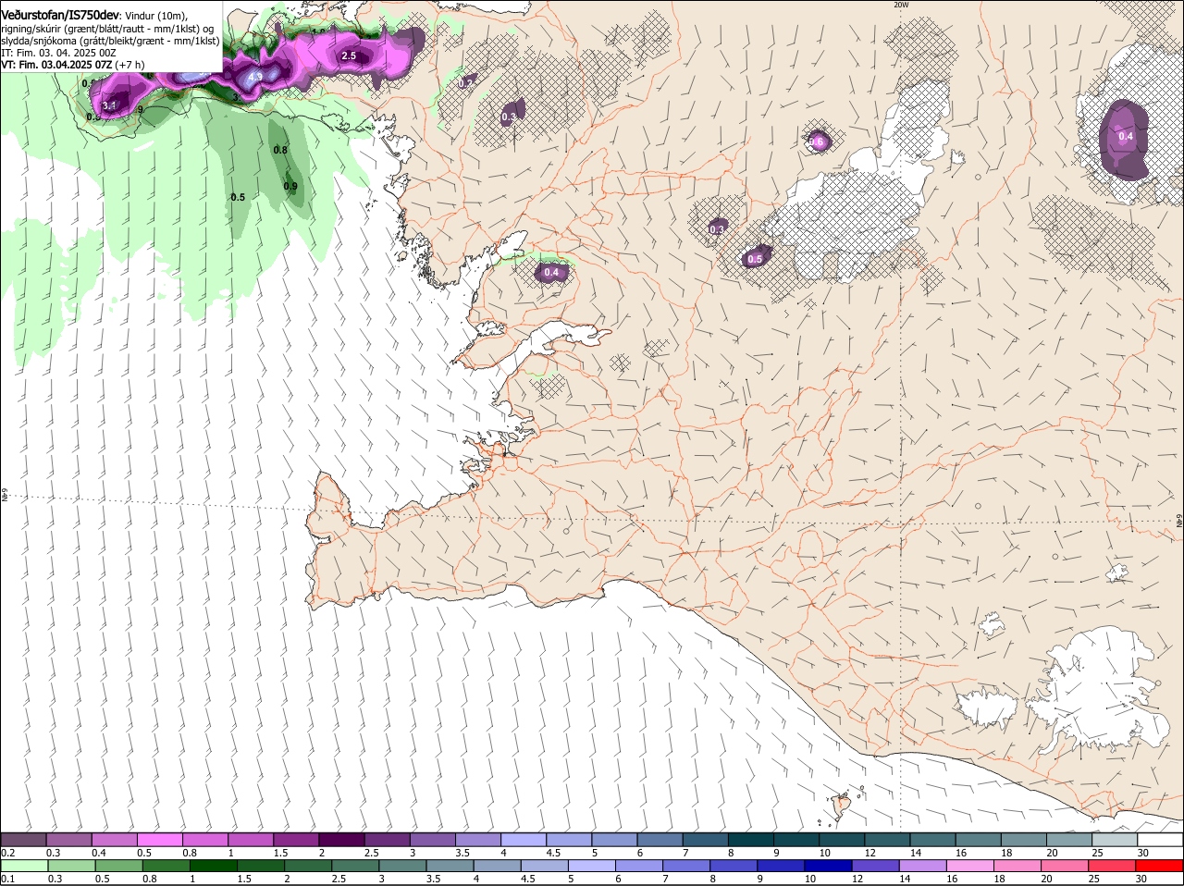Click the 2.5 snowfall value on the map
This screenshot has width=1184, height=886.
349,55
